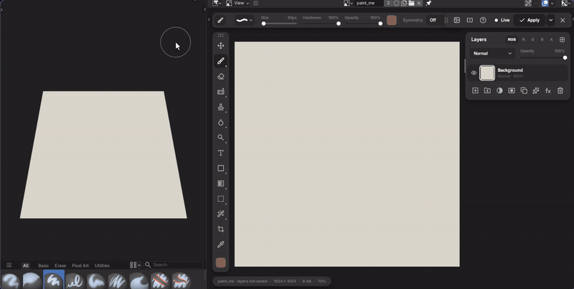
Task: Select the Move tool in the paint toolbar
Action: coord(221,46)
